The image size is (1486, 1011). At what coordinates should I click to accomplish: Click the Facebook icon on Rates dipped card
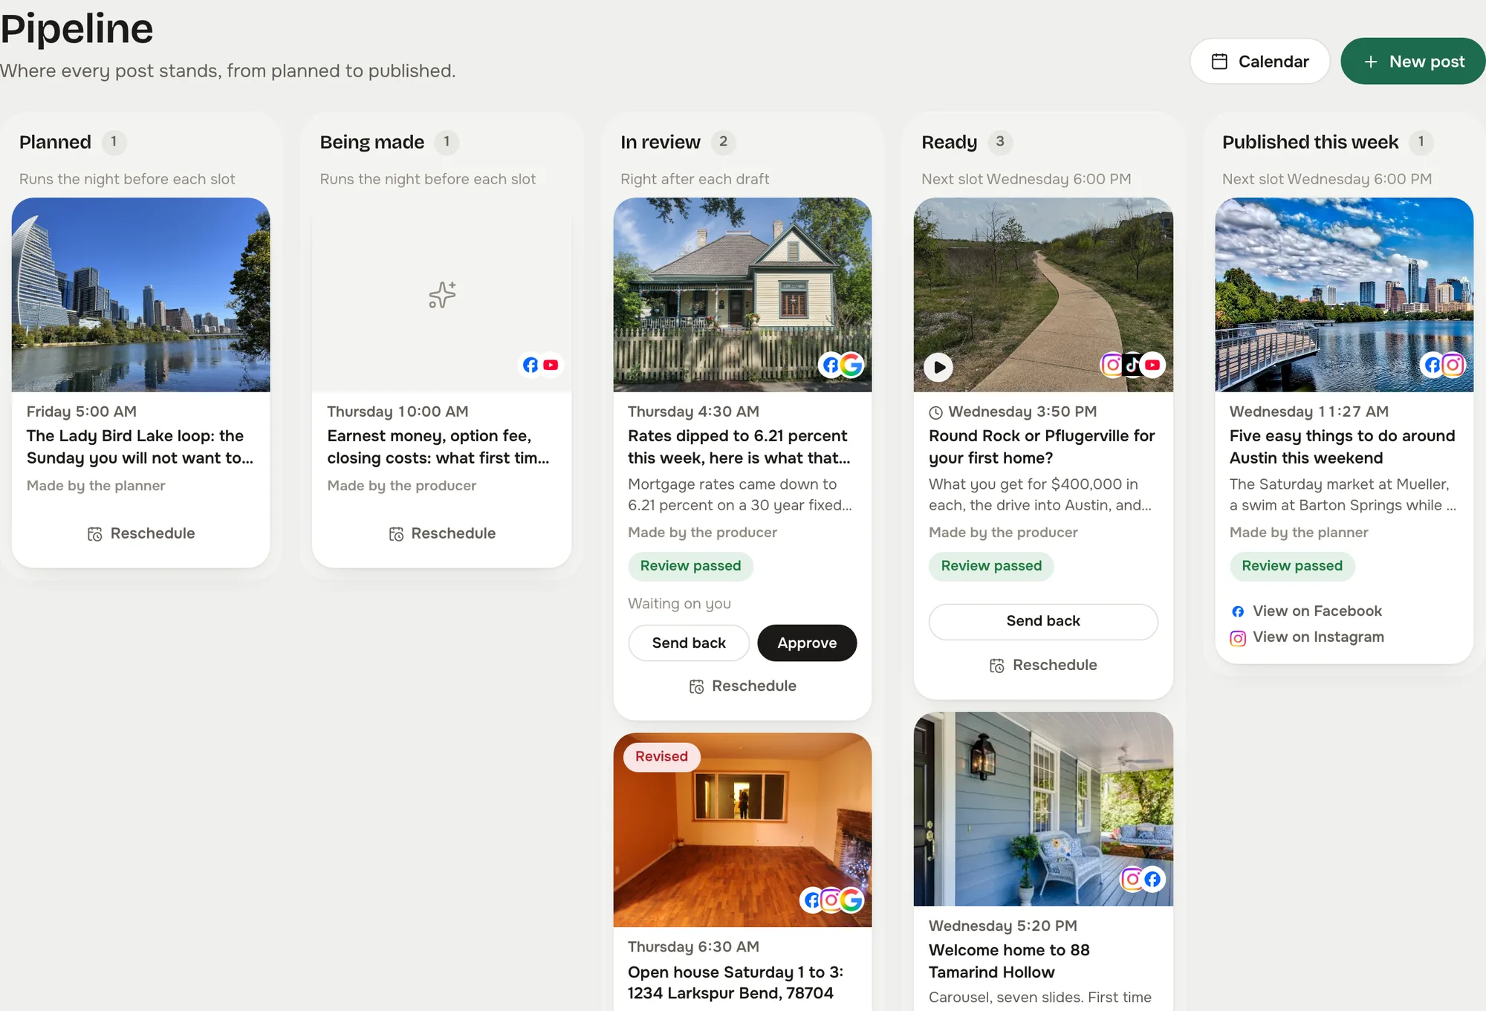pos(831,365)
